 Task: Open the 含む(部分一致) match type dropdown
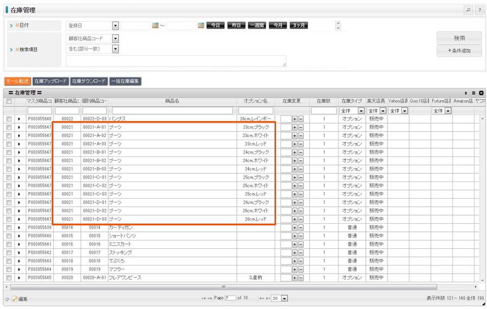coord(115,49)
